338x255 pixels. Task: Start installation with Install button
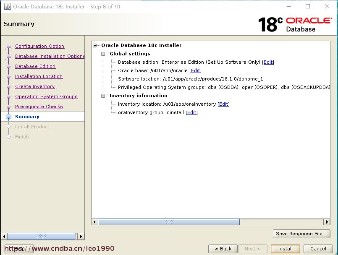click(x=285, y=249)
